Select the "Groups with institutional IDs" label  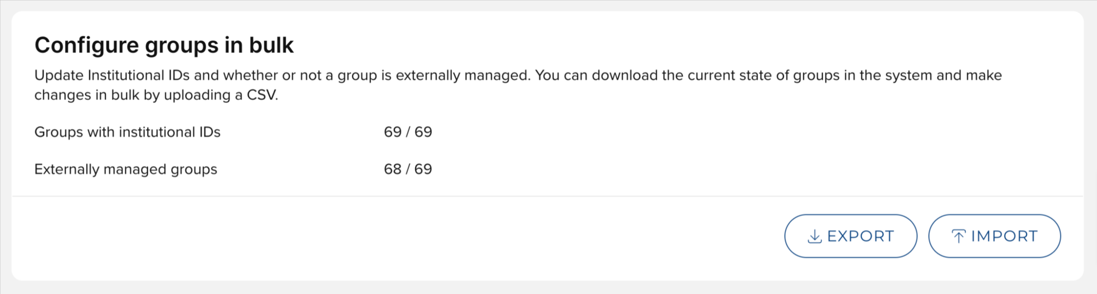[x=127, y=132]
